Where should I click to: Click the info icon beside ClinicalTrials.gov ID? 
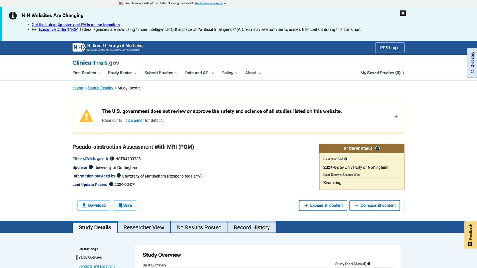[x=112, y=159]
